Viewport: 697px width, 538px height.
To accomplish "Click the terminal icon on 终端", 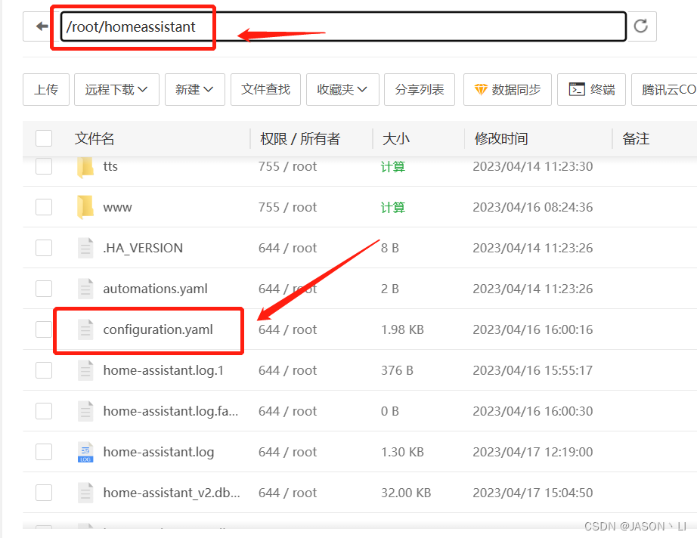I will tap(577, 89).
